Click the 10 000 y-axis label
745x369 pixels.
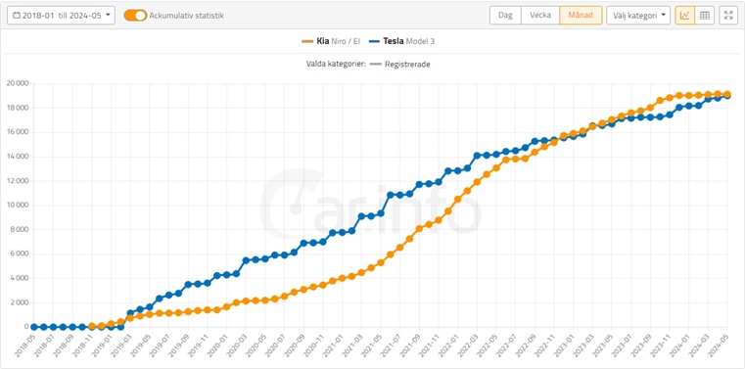coord(18,206)
